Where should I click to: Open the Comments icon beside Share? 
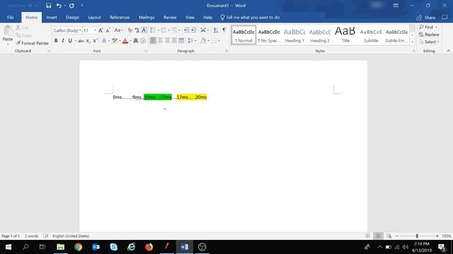point(445,17)
